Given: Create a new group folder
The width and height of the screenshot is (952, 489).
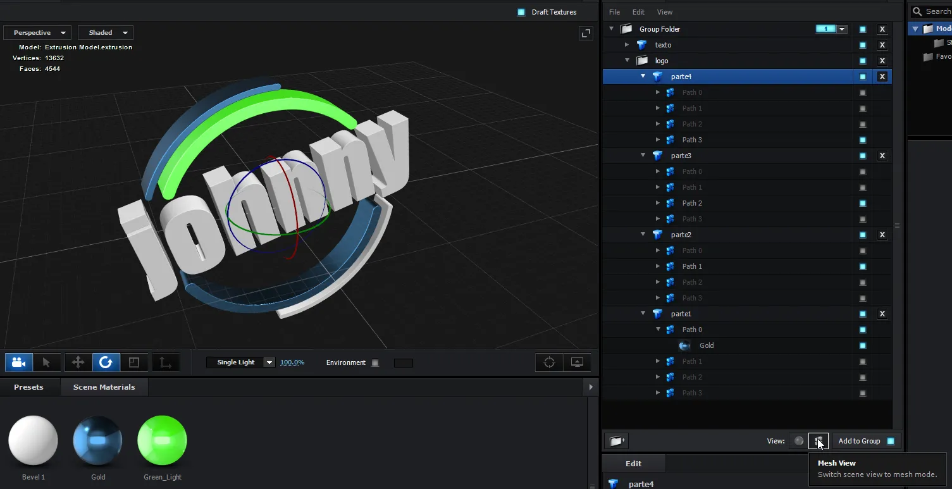Looking at the screenshot, I should [x=616, y=441].
